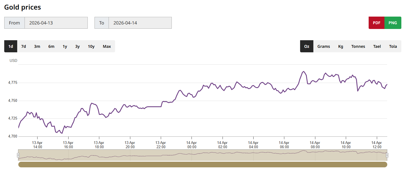
Task: Choose the 3y time range
Action: pos(77,46)
